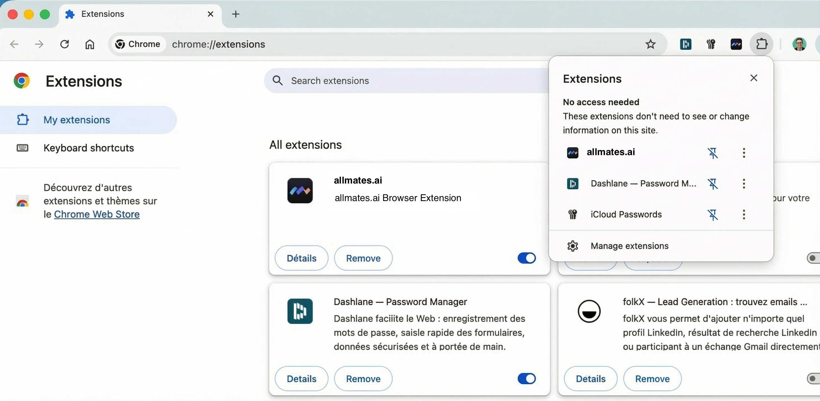Open the Chrome profile avatar
This screenshot has width=820, height=401.
(799, 44)
